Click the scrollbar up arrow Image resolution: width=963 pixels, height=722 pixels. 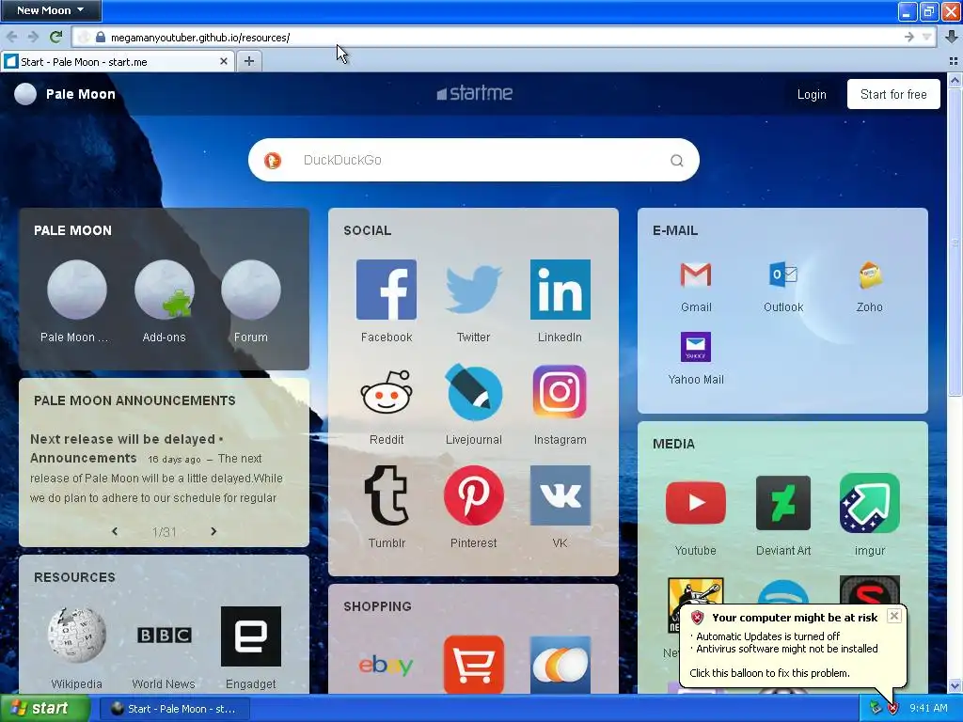955,80
